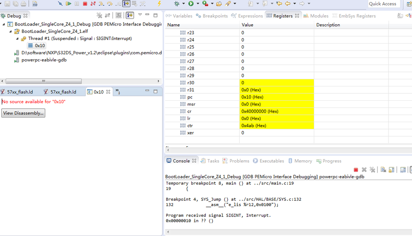
Task: Open the Run launch dropdown arrow
Action: coord(198,4)
